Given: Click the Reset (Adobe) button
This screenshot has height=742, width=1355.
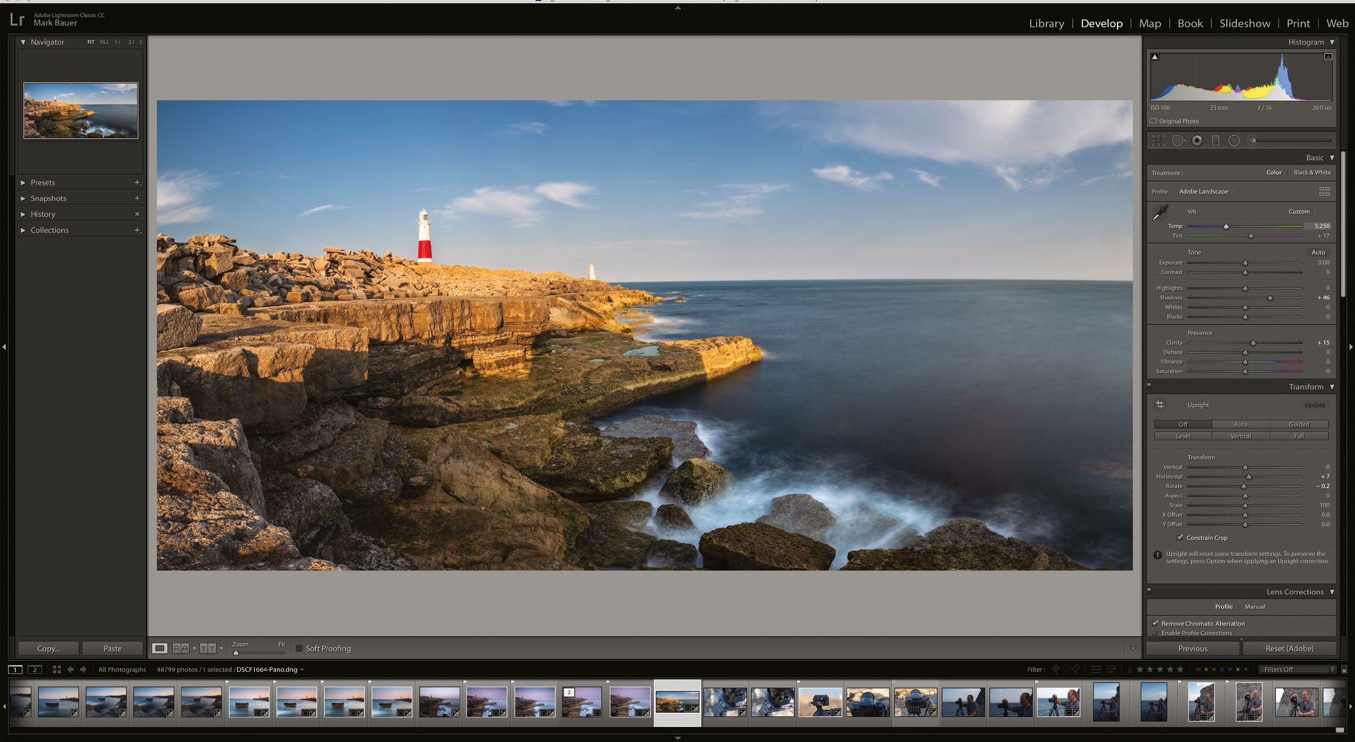Looking at the screenshot, I should click(1289, 648).
